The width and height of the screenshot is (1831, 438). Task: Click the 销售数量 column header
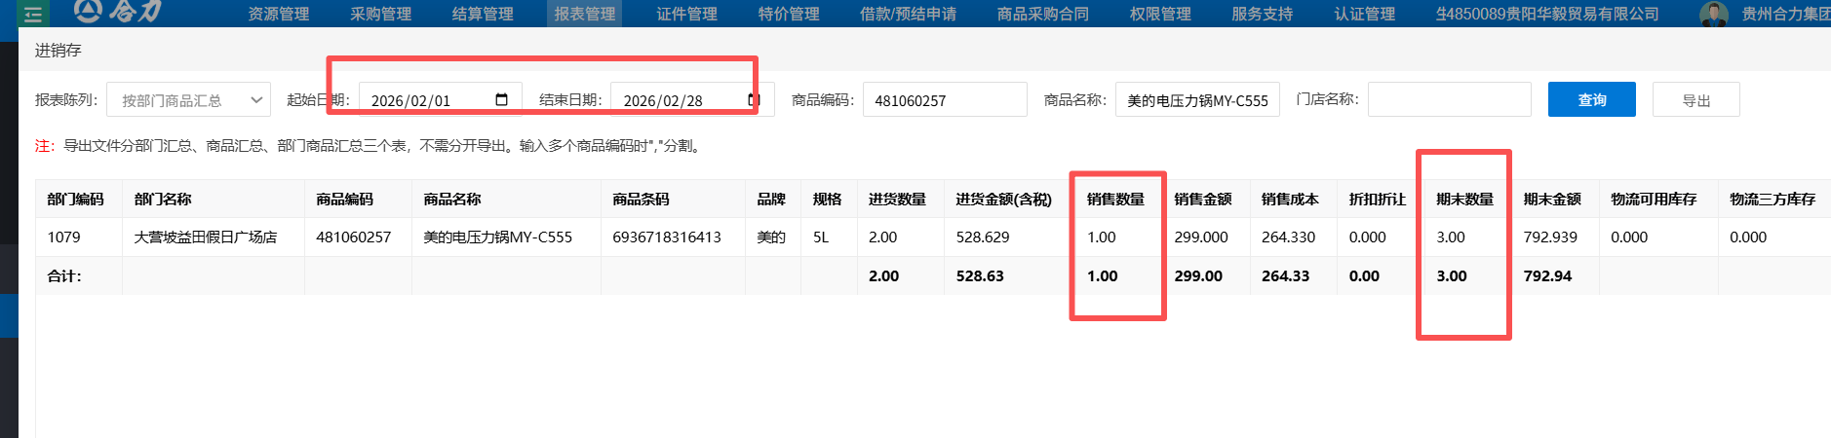tap(1115, 199)
